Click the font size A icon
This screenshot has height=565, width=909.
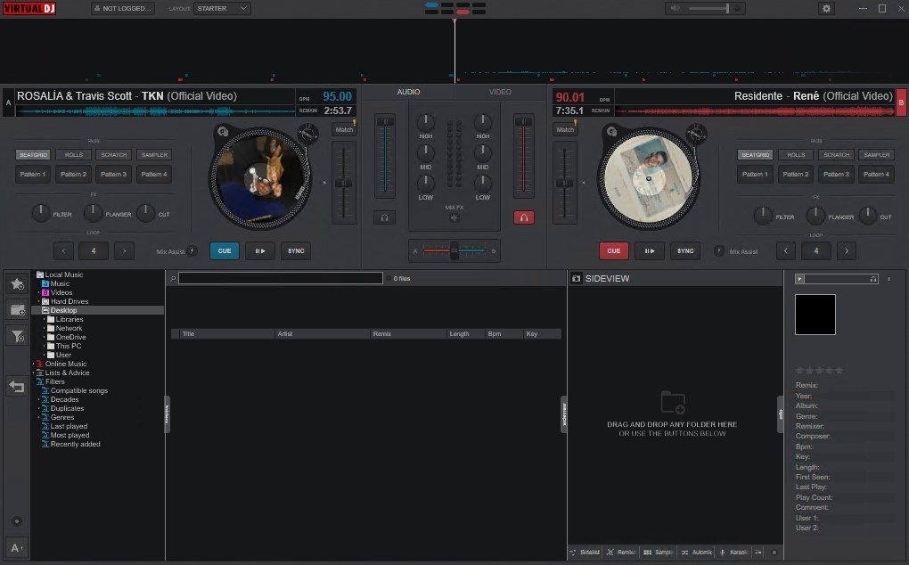[16, 547]
